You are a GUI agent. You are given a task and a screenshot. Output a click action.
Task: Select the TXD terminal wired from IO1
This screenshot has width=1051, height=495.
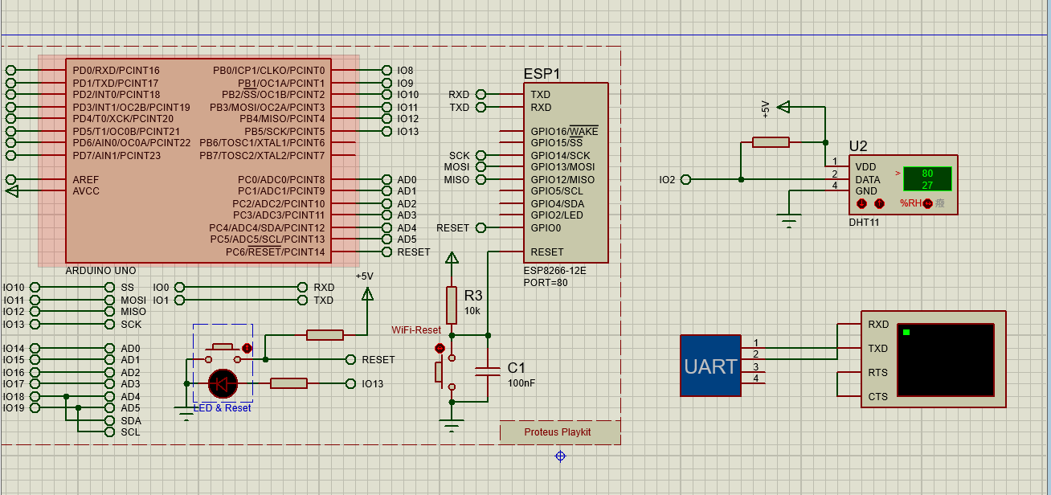coord(302,300)
